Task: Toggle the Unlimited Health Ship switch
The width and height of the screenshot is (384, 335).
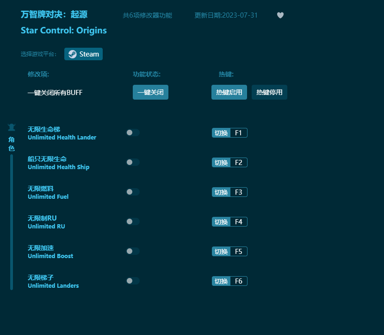Action: [133, 162]
